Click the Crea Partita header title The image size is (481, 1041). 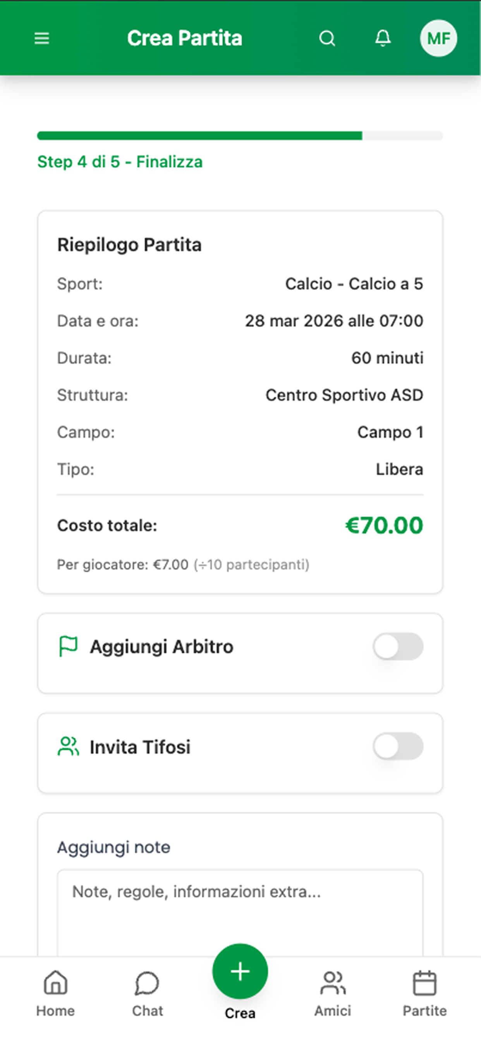pyautogui.click(x=185, y=38)
